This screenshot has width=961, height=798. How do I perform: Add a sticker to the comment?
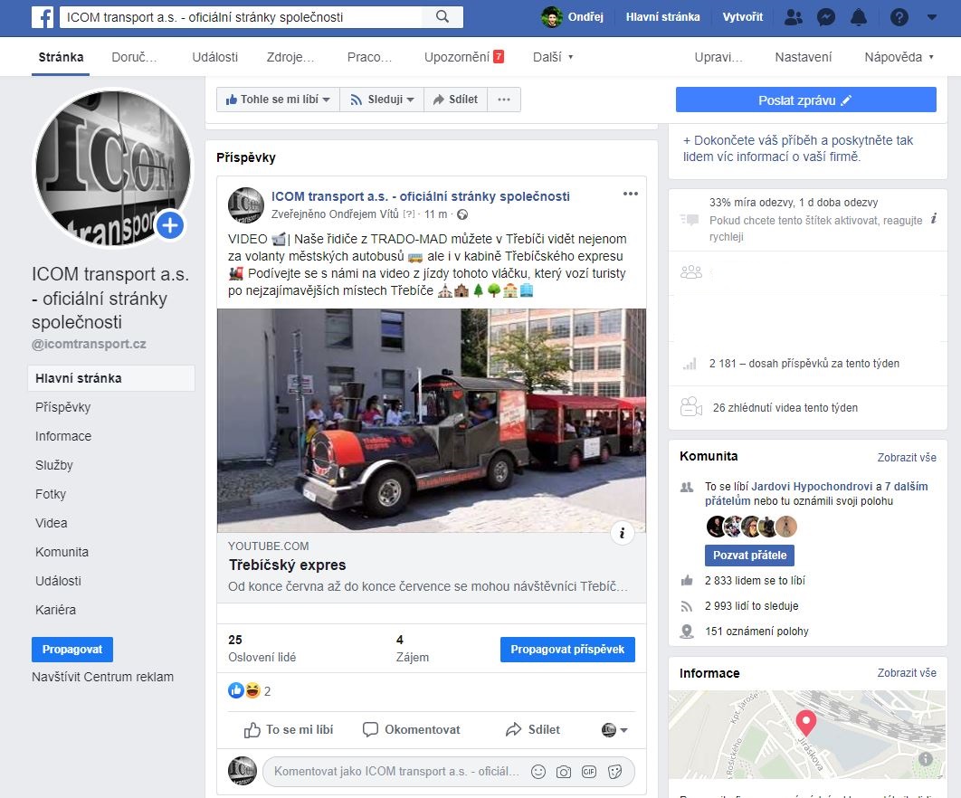point(614,772)
